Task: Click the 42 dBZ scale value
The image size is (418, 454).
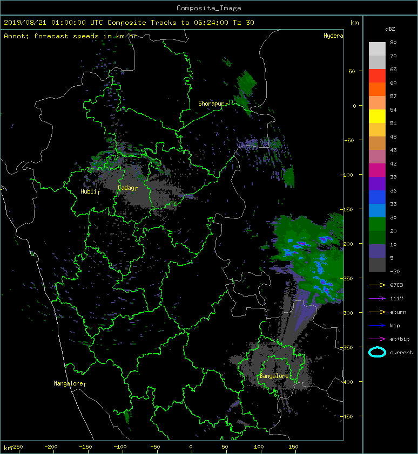Action: coord(393,163)
